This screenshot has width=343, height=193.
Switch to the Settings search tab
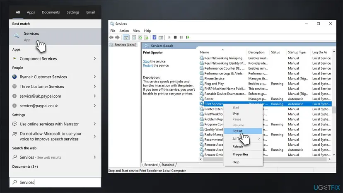[x=73, y=12]
